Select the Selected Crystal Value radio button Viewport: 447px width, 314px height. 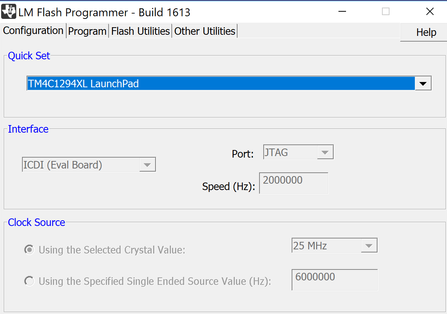coord(29,250)
